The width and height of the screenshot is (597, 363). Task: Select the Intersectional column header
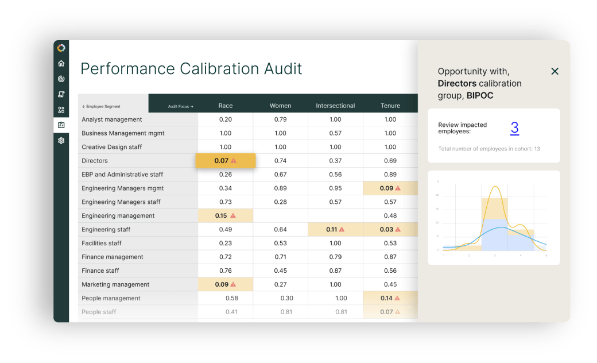pyautogui.click(x=335, y=106)
